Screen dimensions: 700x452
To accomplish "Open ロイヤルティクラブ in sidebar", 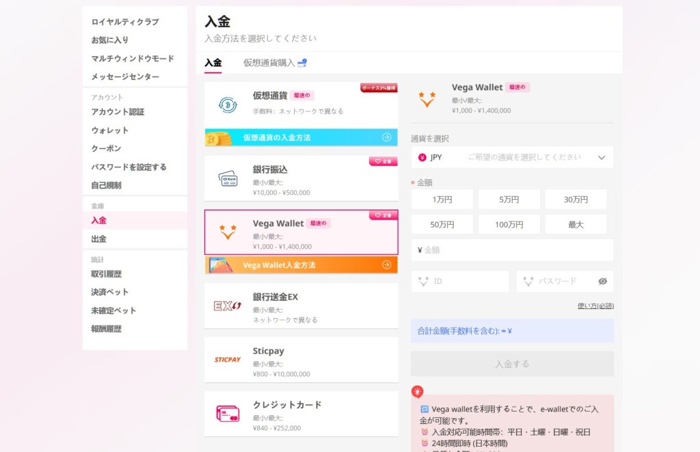I will point(125,22).
